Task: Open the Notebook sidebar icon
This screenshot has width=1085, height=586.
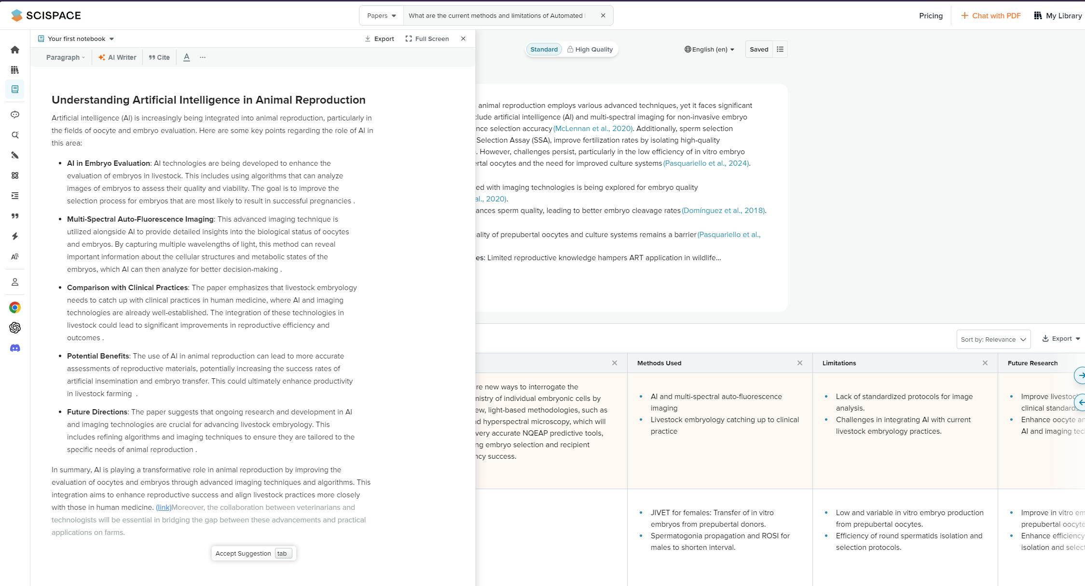Action: (x=15, y=89)
